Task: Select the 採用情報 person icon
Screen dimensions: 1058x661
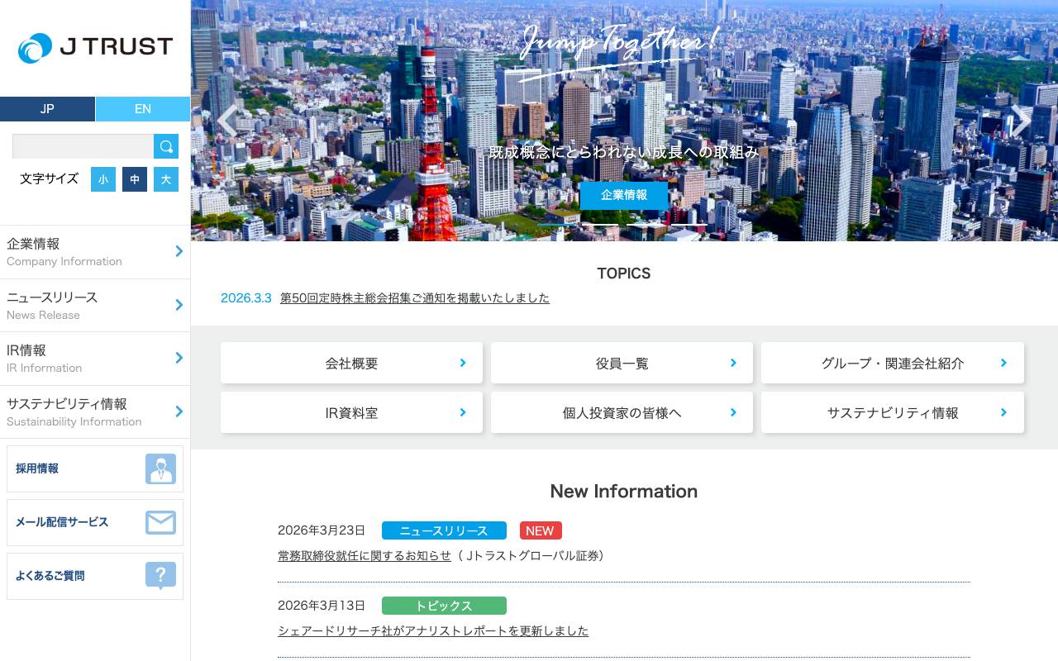Action: pyautogui.click(x=160, y=468)
